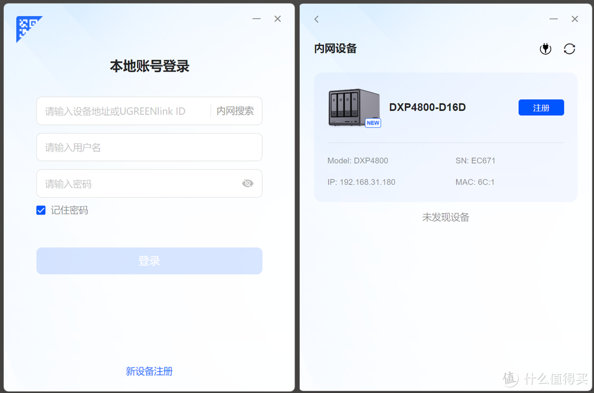Select the 本地账号登录 login heading
The height and width of the screenshot is (393, 594).
[x=149, y=66]
